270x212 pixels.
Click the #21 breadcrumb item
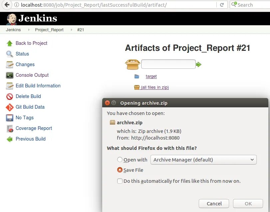point(81,30)
